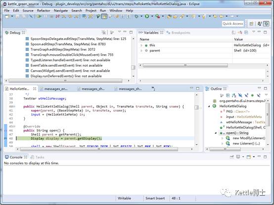Screen dimensions: 274x205
Task: Click the Debug view vertical scrollbar thumb
Action: [133, 67]
